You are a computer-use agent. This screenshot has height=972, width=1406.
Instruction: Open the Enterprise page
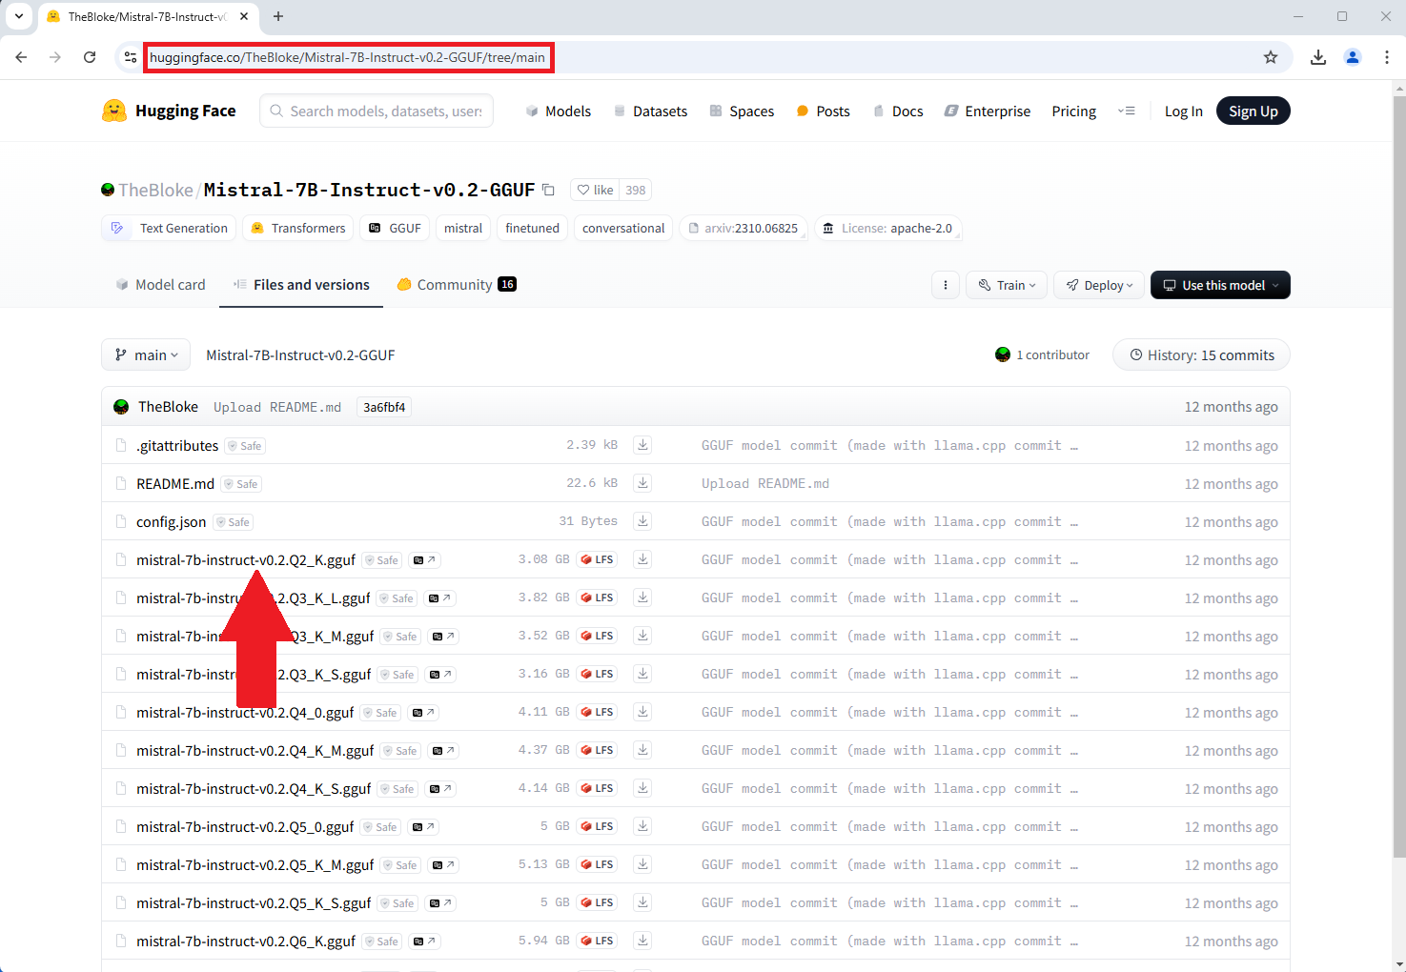pos(988,111)
